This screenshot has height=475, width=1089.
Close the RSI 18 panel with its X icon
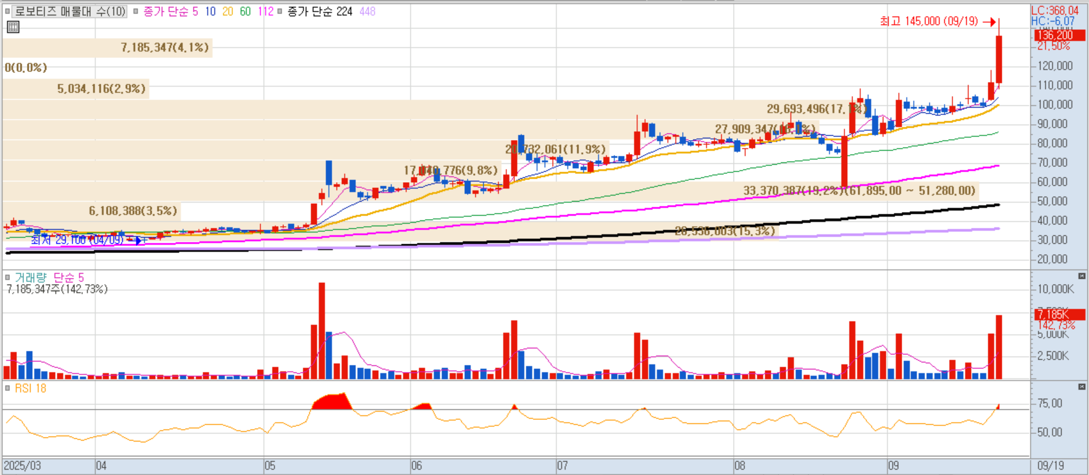[1081, 387]
